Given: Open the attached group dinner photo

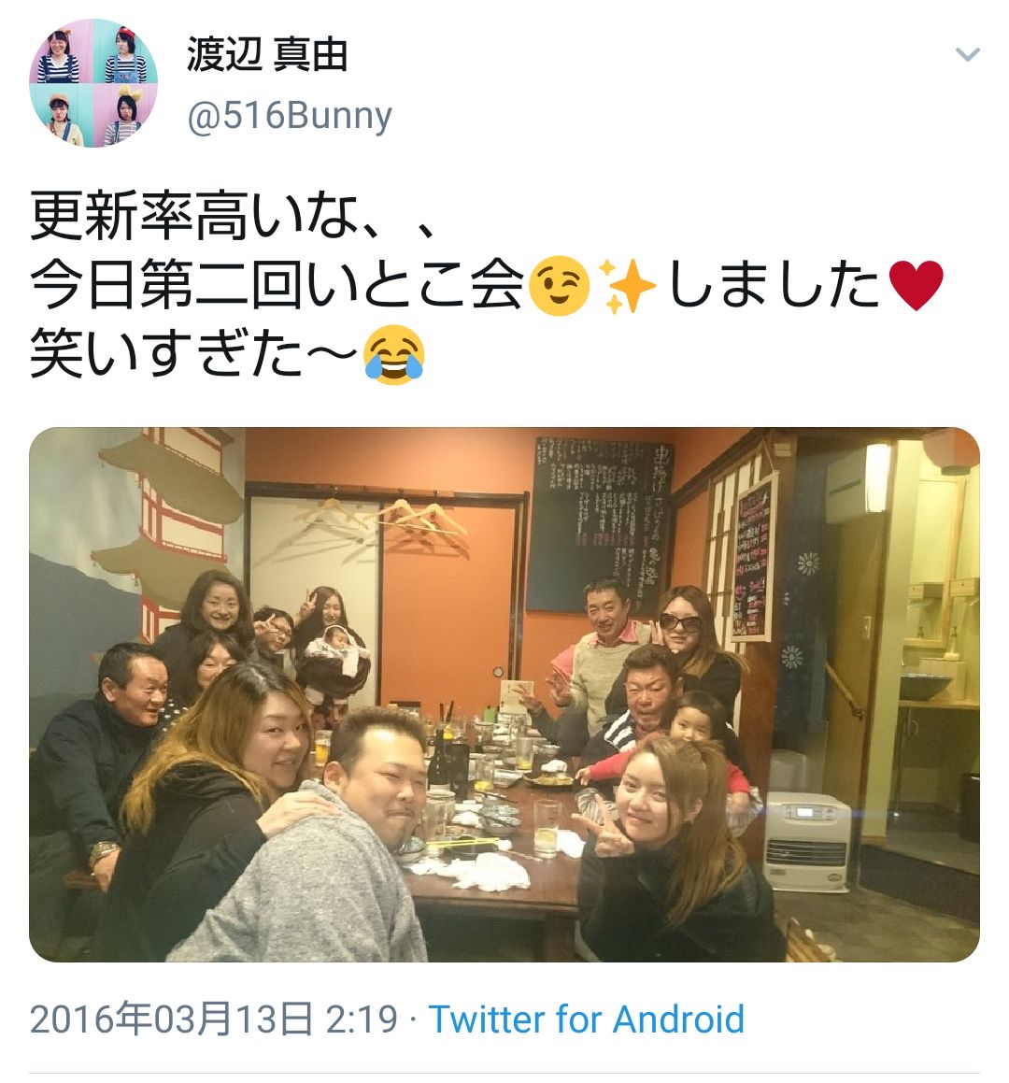Looking at the screenshot, I should 504,694.
